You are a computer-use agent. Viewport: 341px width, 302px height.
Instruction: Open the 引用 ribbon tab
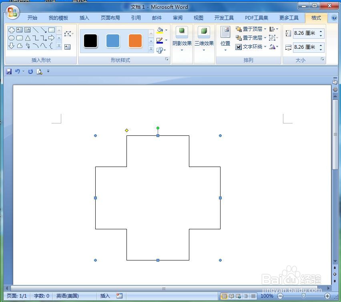click(x=136, y=18)
